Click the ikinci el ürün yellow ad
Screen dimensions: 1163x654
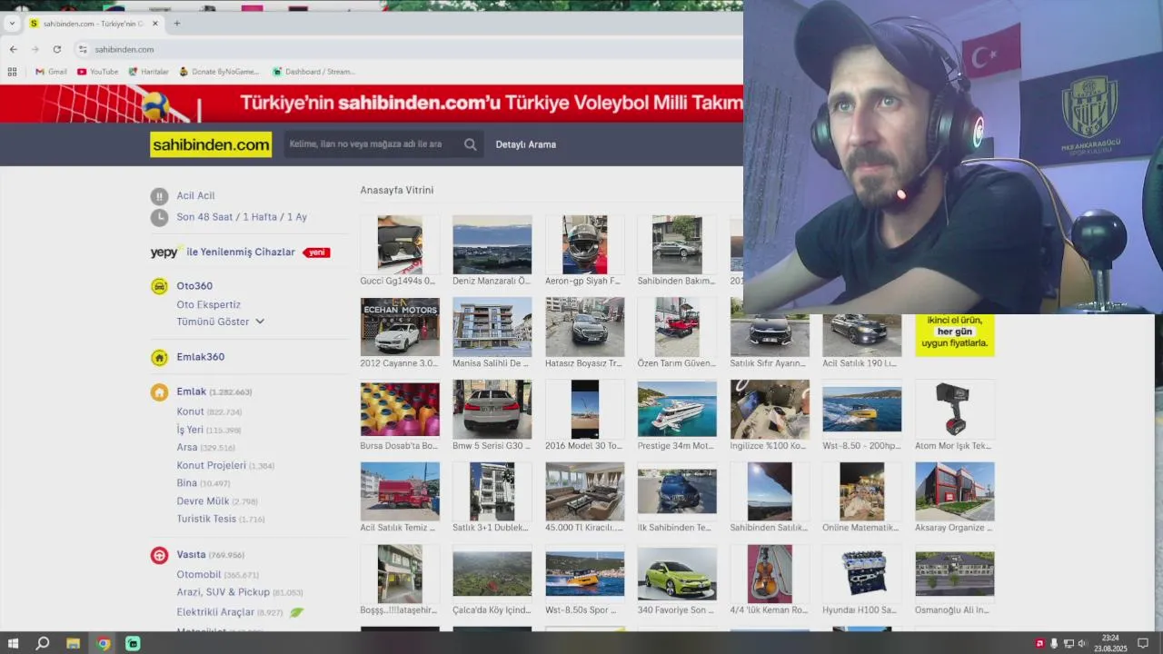955,335
